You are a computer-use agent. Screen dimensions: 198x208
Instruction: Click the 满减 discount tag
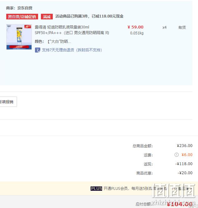47,17
